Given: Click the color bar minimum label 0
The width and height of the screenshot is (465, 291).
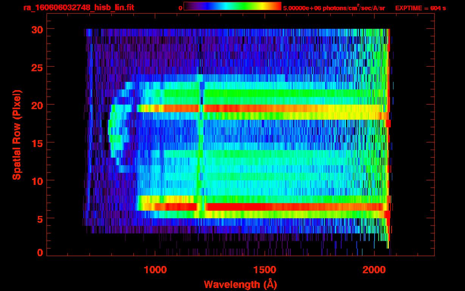Looking at the screenshot, I should click(x=180, y=8).
